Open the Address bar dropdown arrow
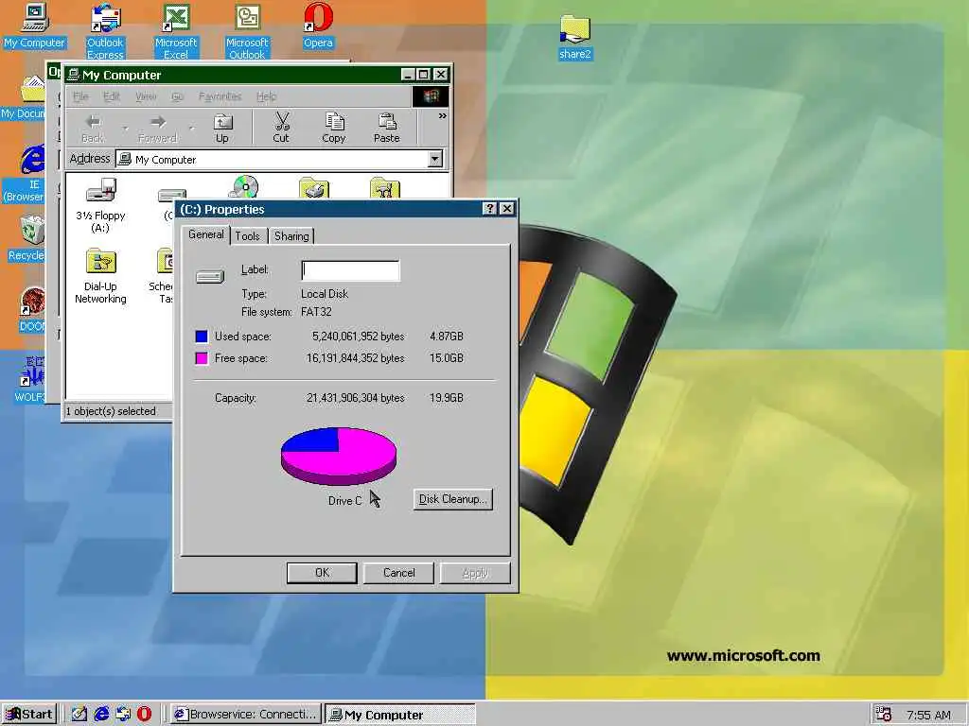The width and height of the screenshot is (969, 726). (x=435, y=159)
